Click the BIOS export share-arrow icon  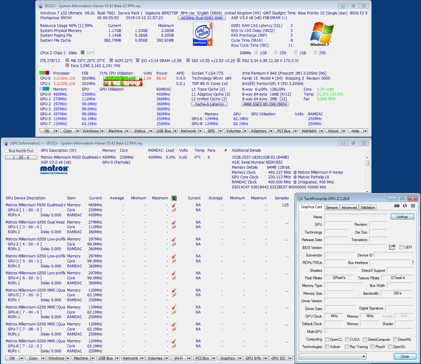coord(392,247)
